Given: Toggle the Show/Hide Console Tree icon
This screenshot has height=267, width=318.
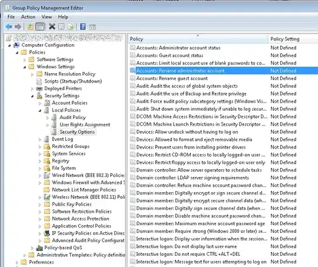Looking at the screenshot, I should tap(40, 27).
